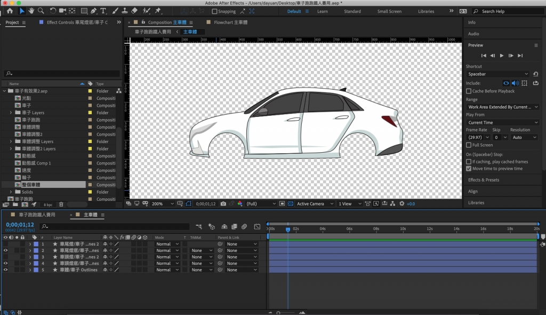Check Cache Before Playback option
Image resolution: width=546 pixels, height=315 pixels.
tap(469, 91)
